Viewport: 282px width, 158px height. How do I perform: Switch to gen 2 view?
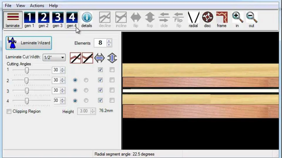click(43, 20)
